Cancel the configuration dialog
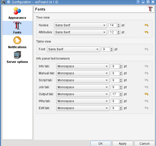 click(144, 143)
